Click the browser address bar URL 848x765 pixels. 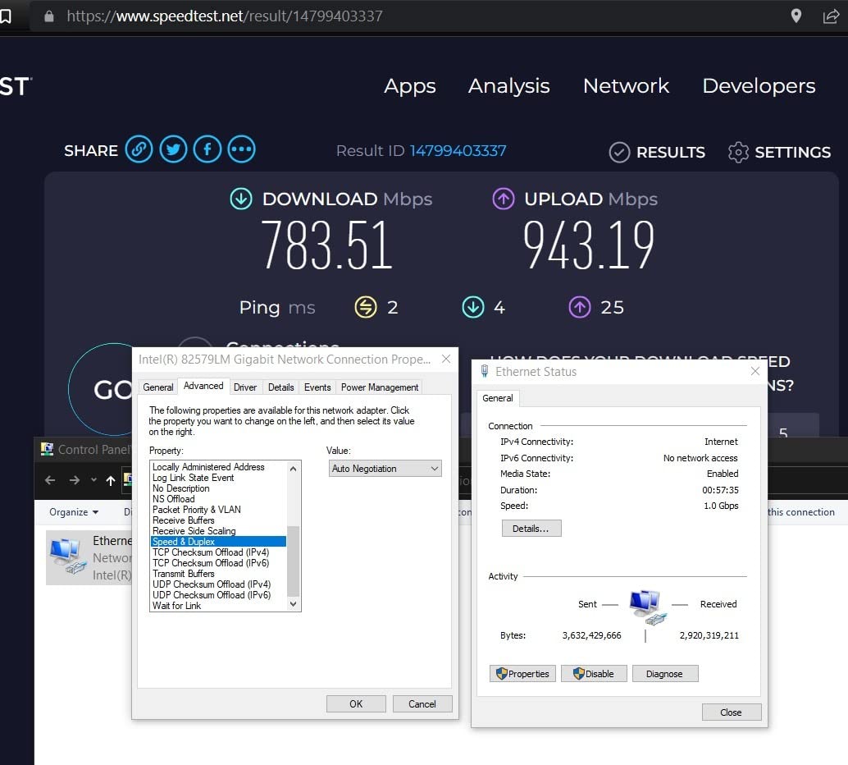coord(225,16)
